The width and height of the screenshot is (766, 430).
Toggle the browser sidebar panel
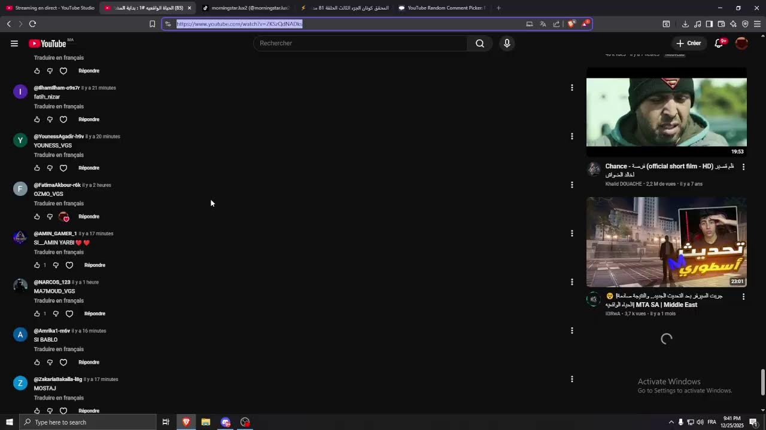[709, 24]
